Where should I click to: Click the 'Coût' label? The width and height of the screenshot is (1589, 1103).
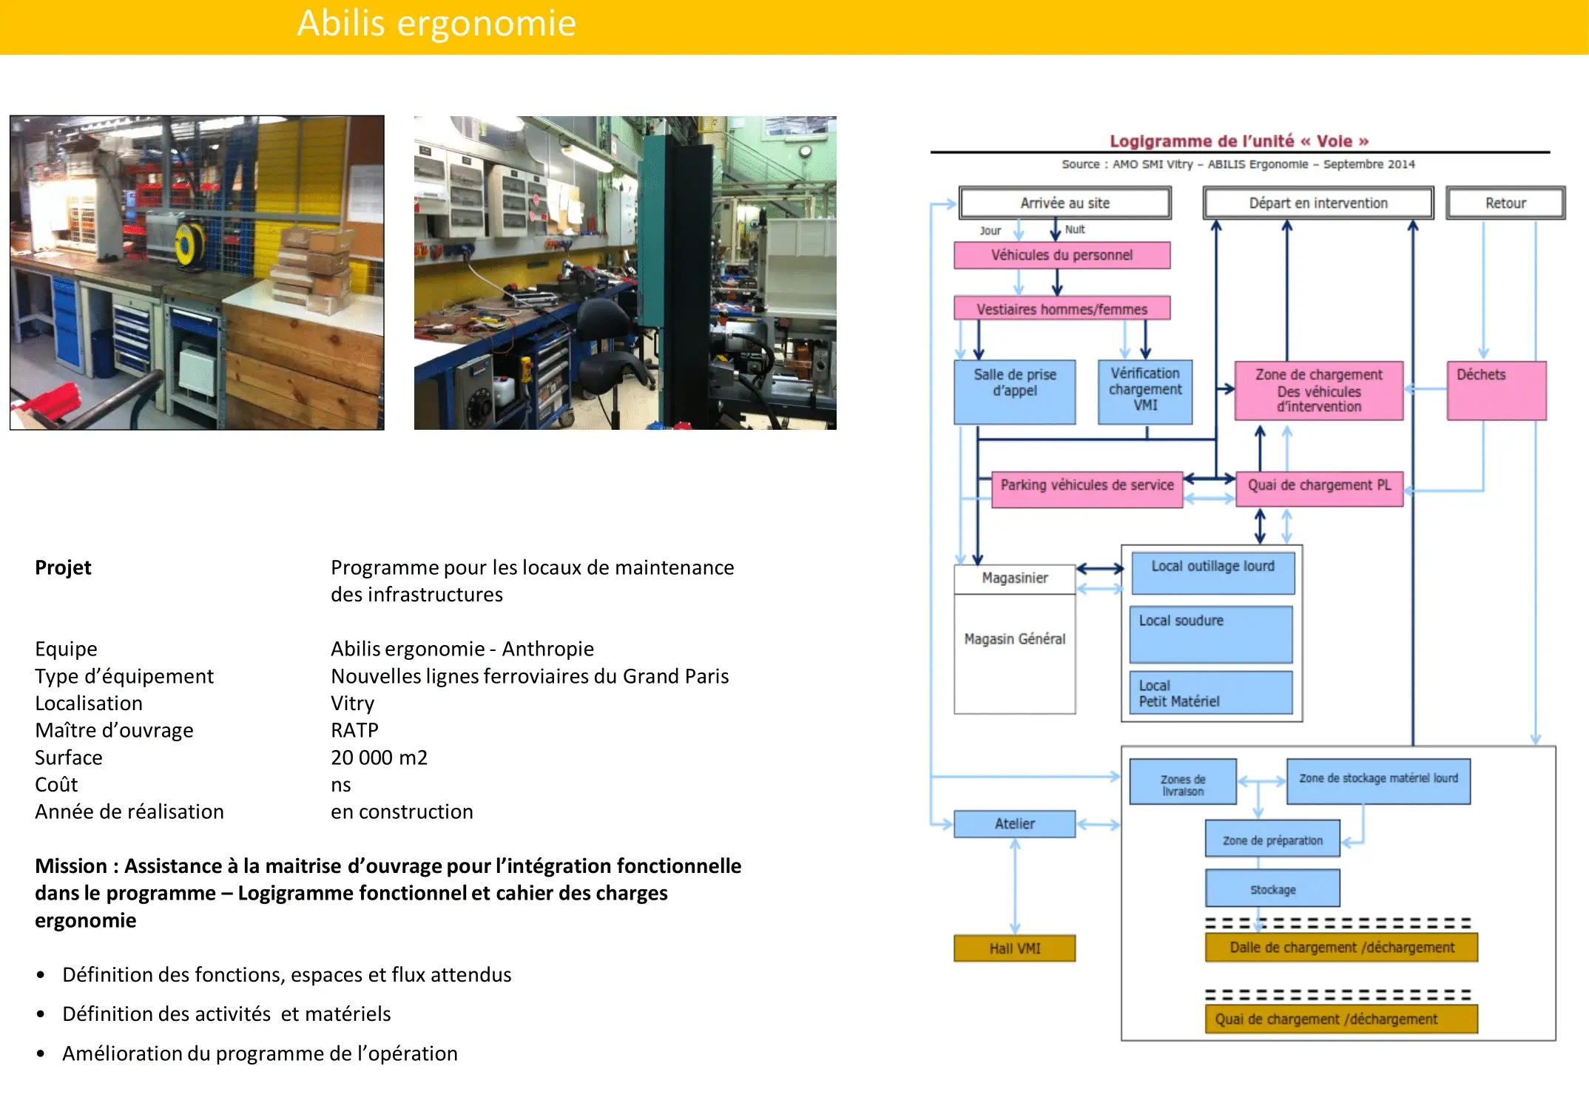click(x=56, y=784)
